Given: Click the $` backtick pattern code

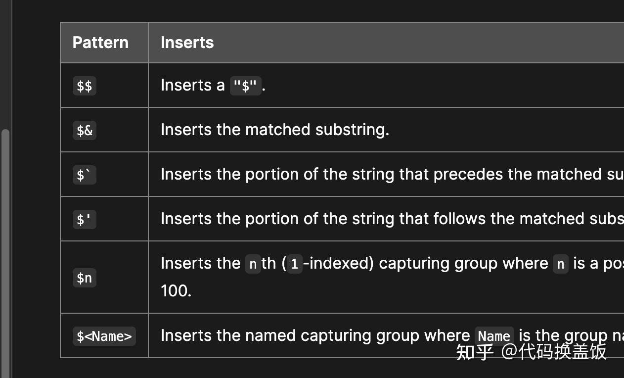Looking at the screenshot, I should pyautogui.click(x=84, y=175).
